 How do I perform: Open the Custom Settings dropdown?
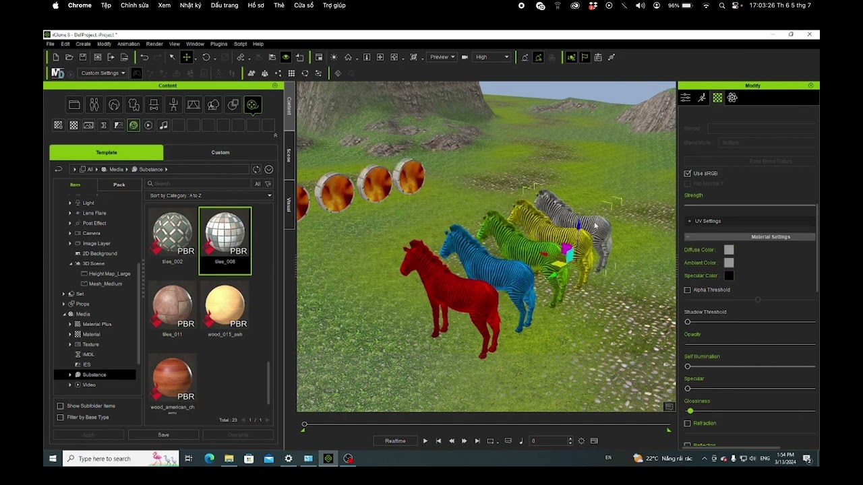(102, 73)
